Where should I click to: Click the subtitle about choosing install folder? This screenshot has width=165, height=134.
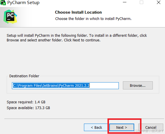tap(93, 19)
